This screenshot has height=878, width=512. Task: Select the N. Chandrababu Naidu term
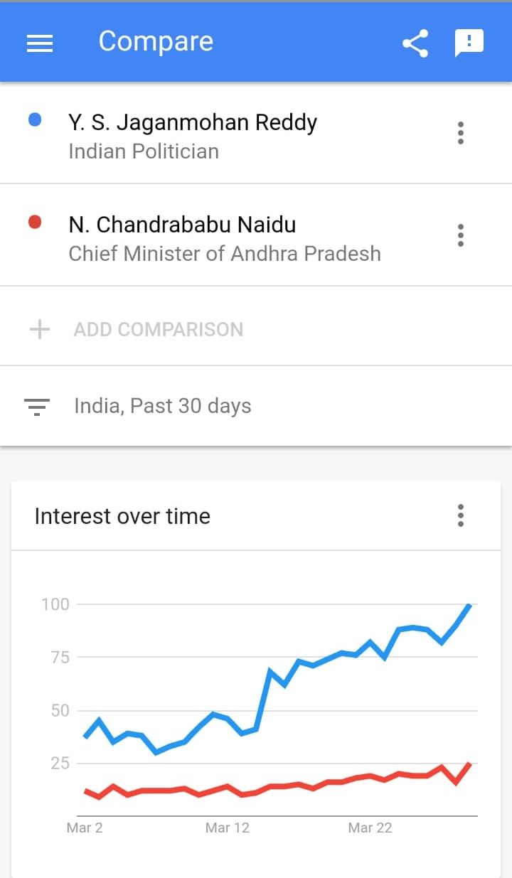point(182,225)
